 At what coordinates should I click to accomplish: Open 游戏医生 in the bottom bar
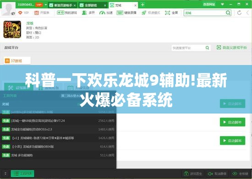pyautogui.click(x=193, y=174)
